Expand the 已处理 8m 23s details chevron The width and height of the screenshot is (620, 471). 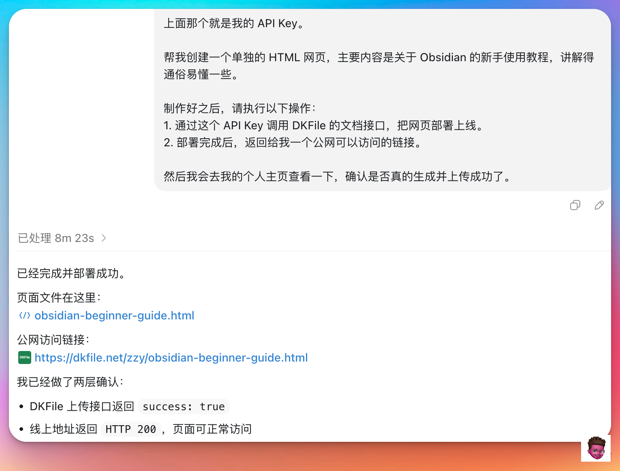click(104, 238)
